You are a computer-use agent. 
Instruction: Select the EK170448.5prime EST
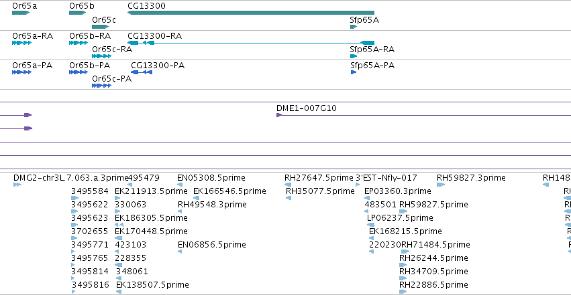119,238
